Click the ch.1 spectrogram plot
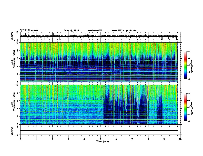203x156 pixels. pos(99,62)
